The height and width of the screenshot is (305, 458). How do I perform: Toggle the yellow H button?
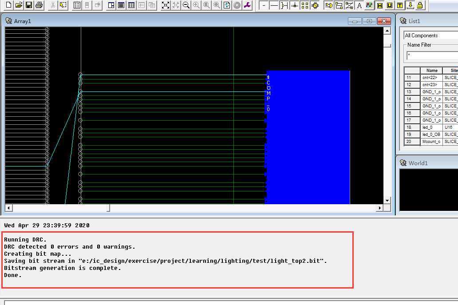[380, 5]
